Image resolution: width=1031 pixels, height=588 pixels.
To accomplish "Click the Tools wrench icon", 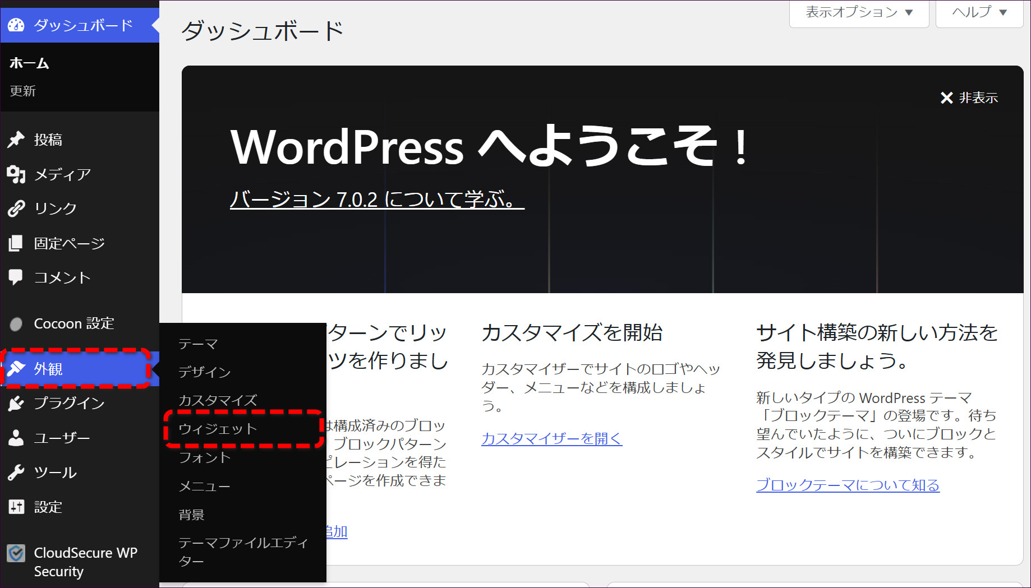I will pyautogui.click(x=16, y=473).
